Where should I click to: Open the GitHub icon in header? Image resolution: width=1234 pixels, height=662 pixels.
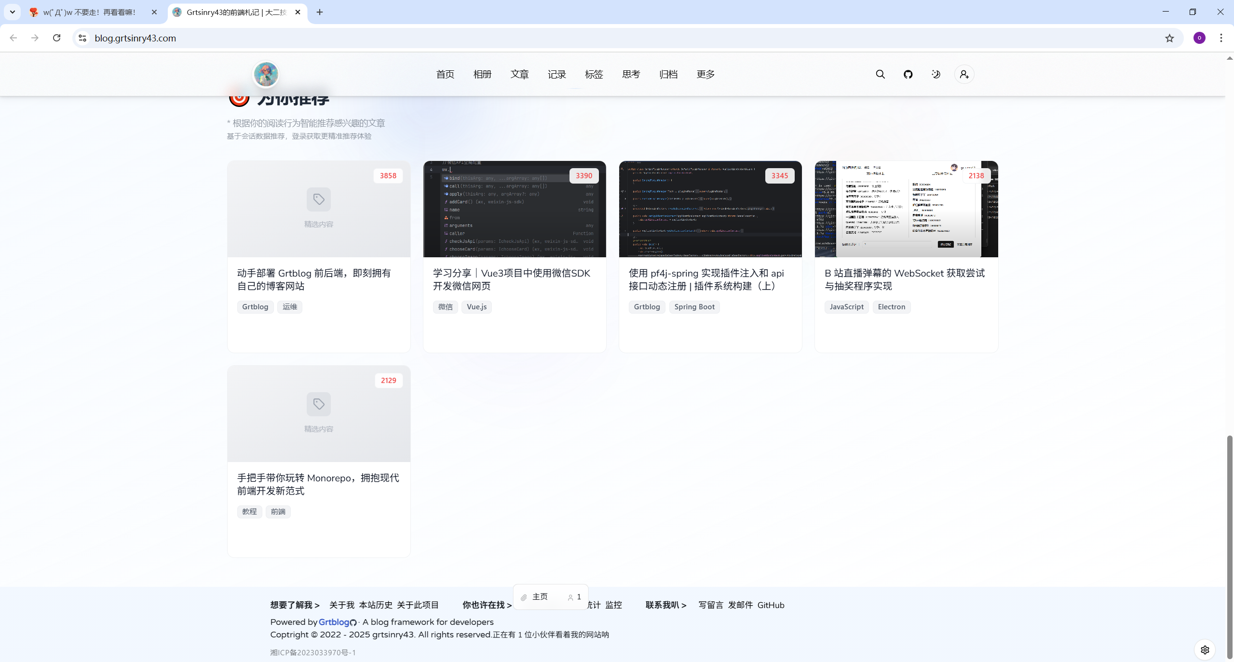pyautogui.click(x=908, y=74)
